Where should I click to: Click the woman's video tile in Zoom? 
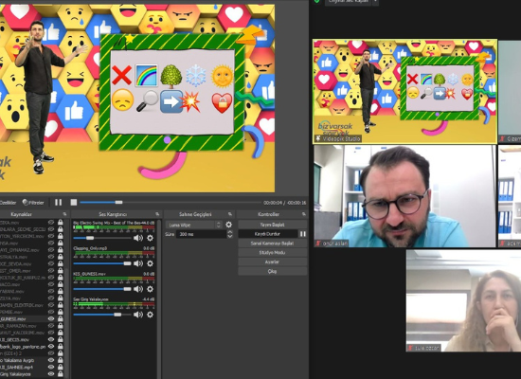point(463,301)
